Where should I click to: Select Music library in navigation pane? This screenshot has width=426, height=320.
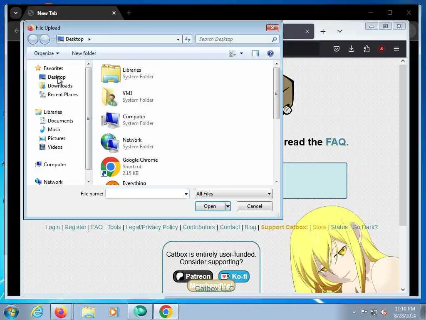click(x=54, y=130)
